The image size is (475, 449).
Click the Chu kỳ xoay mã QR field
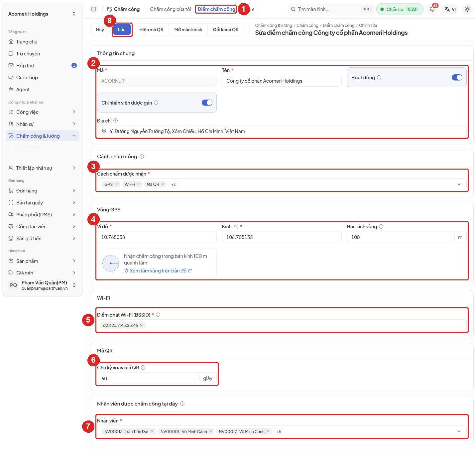coord(148,379)
